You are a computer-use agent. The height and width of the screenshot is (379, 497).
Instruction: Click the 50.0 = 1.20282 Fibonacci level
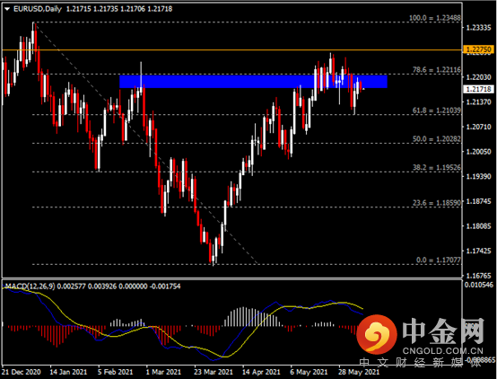tap(437, 139)
